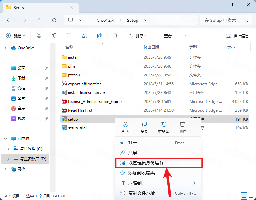Choose 重命名 in the context menu
The height and width of the screenshot is (200, 256).
(163, 128)
